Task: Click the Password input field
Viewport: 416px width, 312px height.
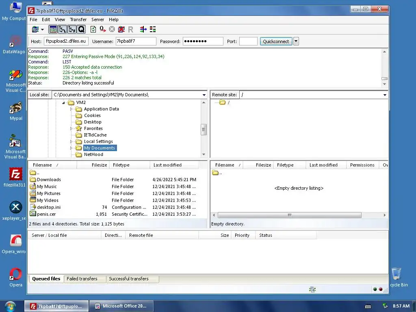Action: tap(203, 41)
